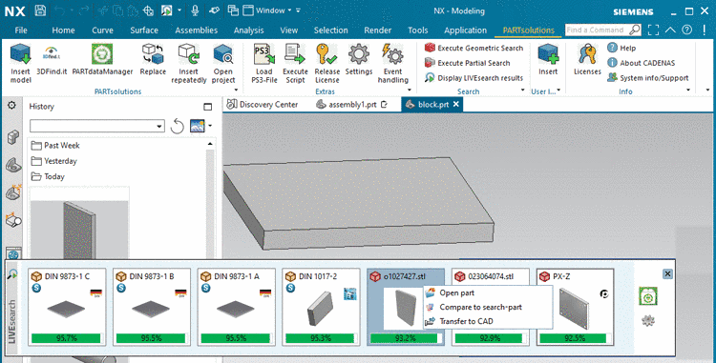Click Open project icon
Image resolution: width=716 pixels, height=363 pixels.
click(223, 54)
